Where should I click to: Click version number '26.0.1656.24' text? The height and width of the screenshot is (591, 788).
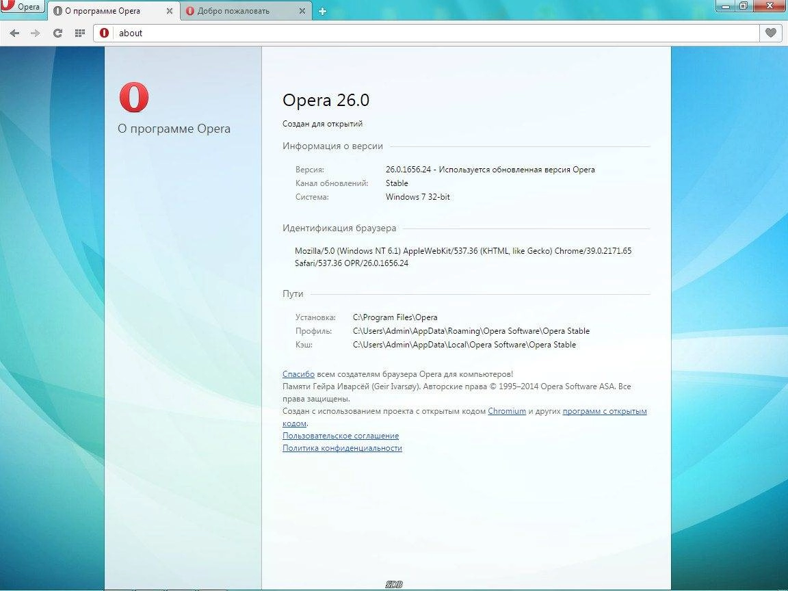click(408, 170)
